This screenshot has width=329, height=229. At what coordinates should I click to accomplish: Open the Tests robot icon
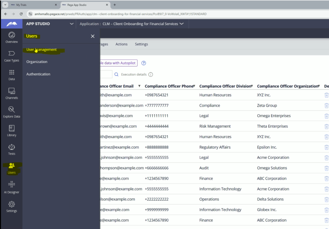click(12, 149)
